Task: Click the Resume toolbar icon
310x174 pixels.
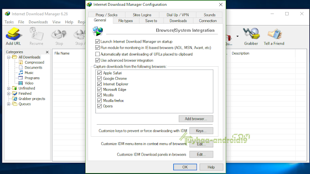Action: tap(36, 34)
